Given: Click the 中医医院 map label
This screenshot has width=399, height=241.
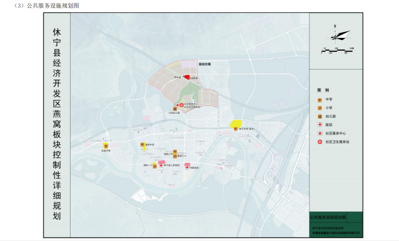Looking at the screenshot, I should (x=194, y=168).
